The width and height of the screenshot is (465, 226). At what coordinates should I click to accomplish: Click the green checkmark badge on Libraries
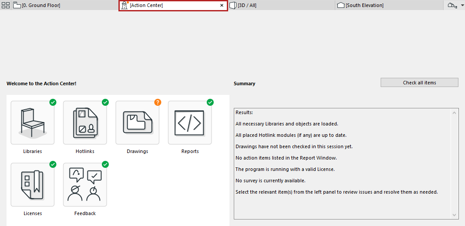pos(53,102)
